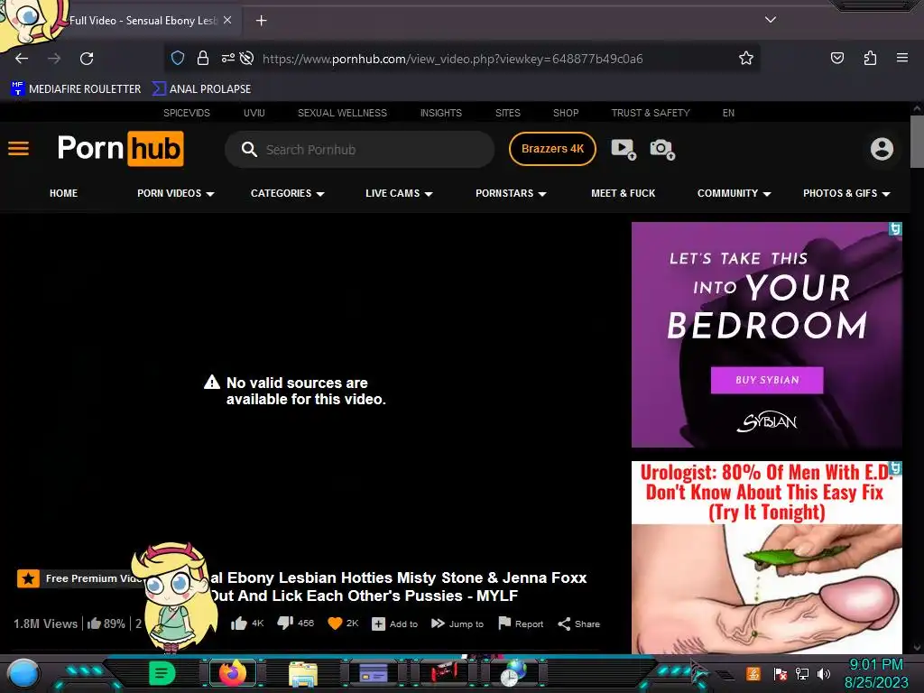Open the Start orb button
Image resolution: width=924 pixels, height=693 pixels.
23,674
